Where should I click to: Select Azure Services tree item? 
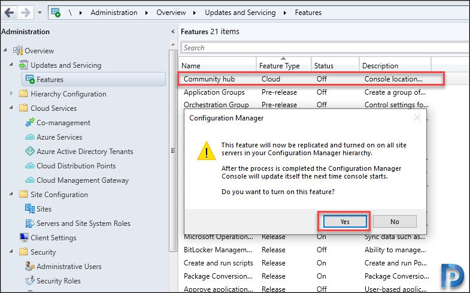[59, 137]
